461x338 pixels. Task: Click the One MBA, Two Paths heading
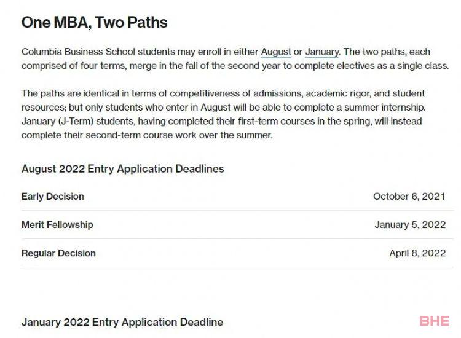(95, 23)
